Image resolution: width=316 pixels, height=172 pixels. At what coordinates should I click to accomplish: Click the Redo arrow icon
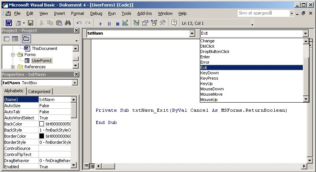[88, 23]
